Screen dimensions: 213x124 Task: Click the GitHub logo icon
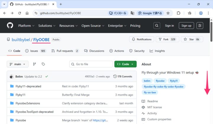click(10, 26)
